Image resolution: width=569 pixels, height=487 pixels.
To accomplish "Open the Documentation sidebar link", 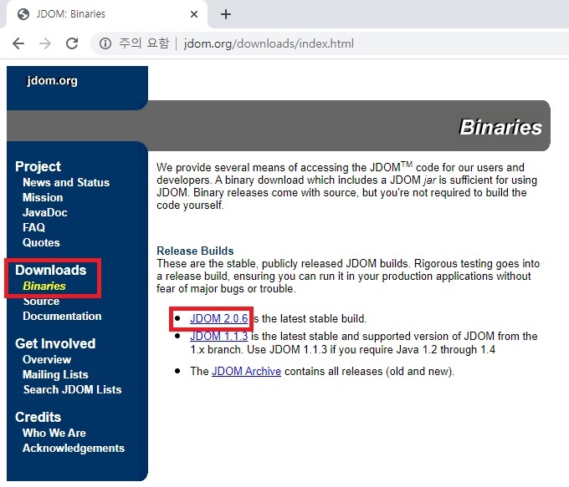I will pyautogui.click(x=62, y=316).
